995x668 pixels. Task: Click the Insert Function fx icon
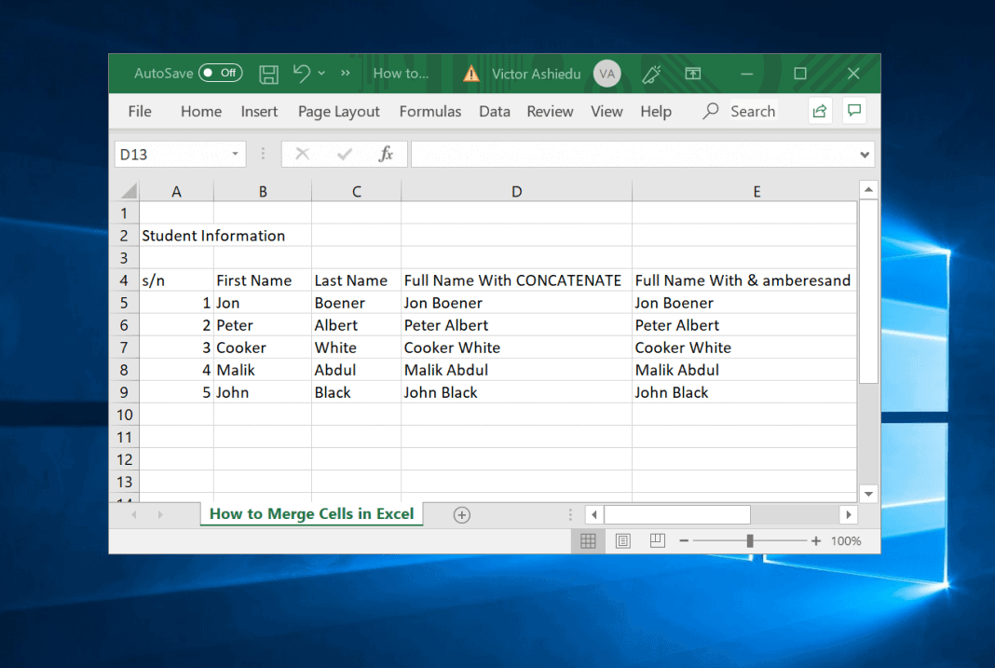386,154
